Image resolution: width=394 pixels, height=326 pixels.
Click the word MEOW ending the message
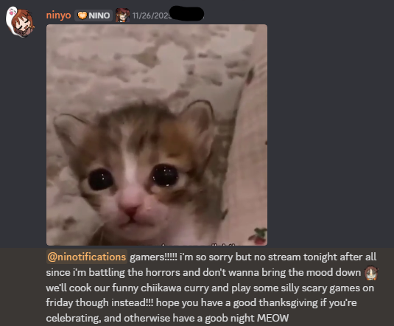click(x=273, y=318)
